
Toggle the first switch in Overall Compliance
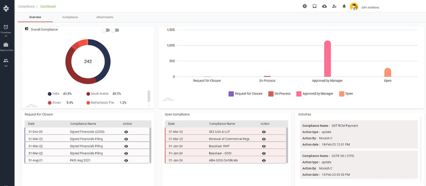pyautogui.click(x=105, y=30)
